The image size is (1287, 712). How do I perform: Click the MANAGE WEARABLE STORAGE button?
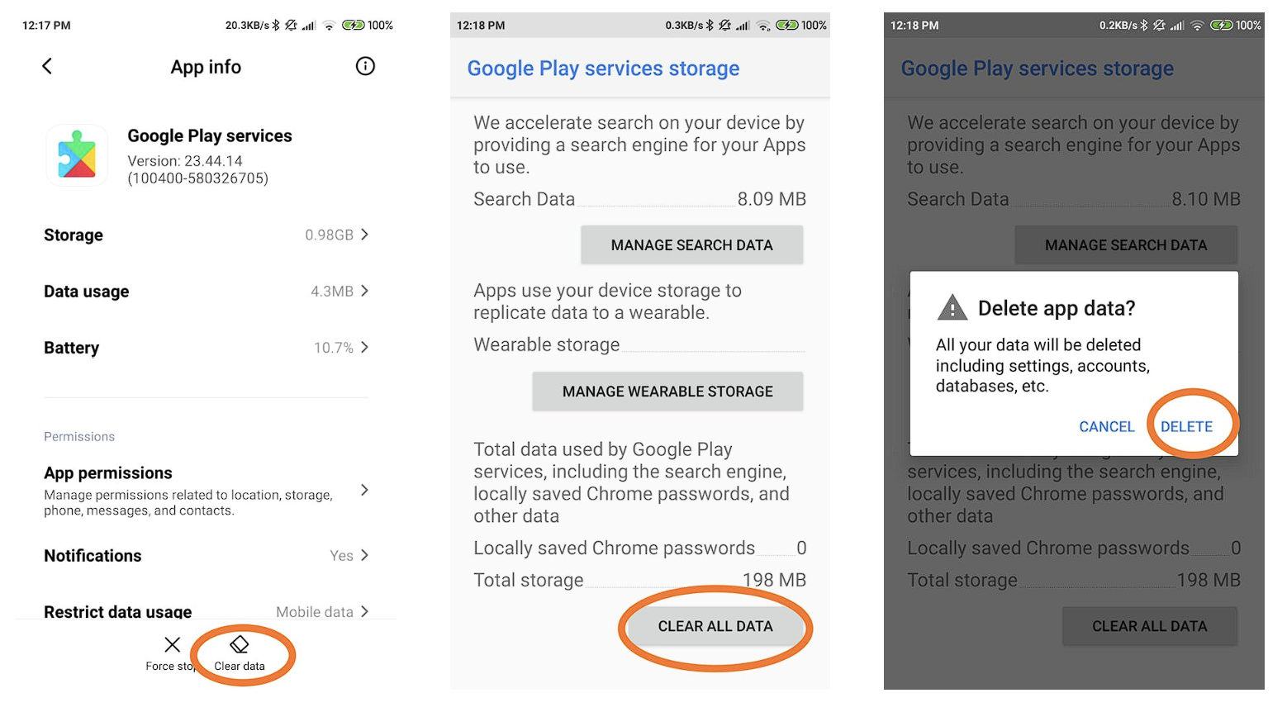click(x=667, y=392)
